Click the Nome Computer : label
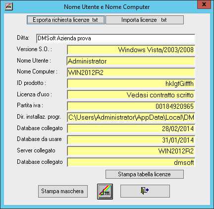This screenshot has height=209, width=214. coord(37,71)
